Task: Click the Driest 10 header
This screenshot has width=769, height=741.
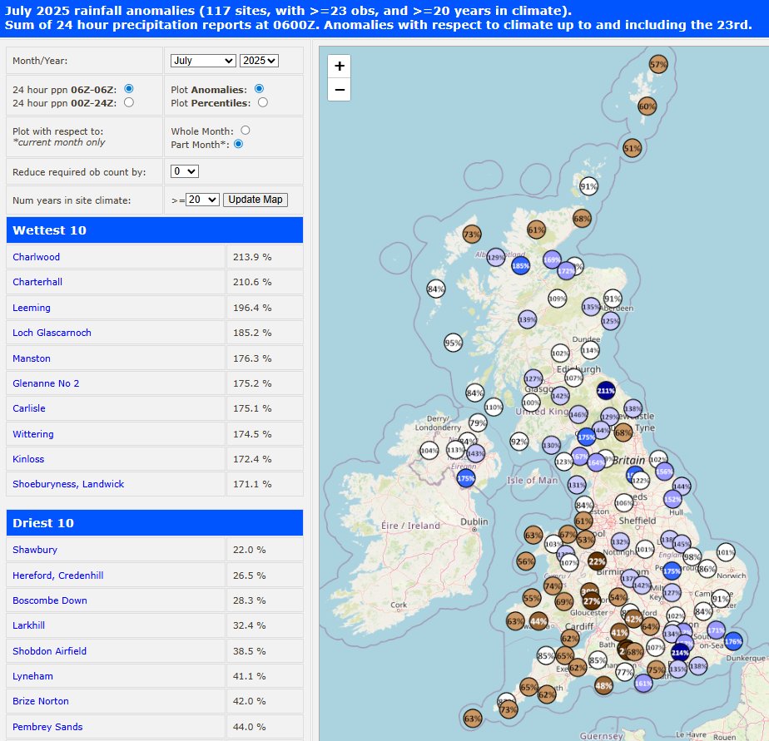Action: [155, 523]
